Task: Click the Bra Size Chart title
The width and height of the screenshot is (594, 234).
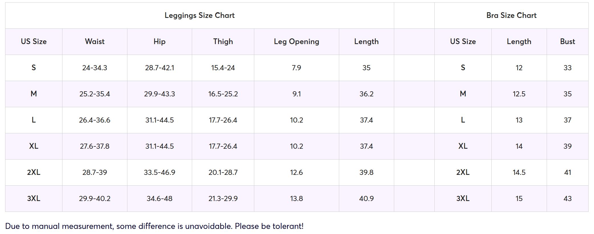Action: pyautogui.click(x=511, y=15)
